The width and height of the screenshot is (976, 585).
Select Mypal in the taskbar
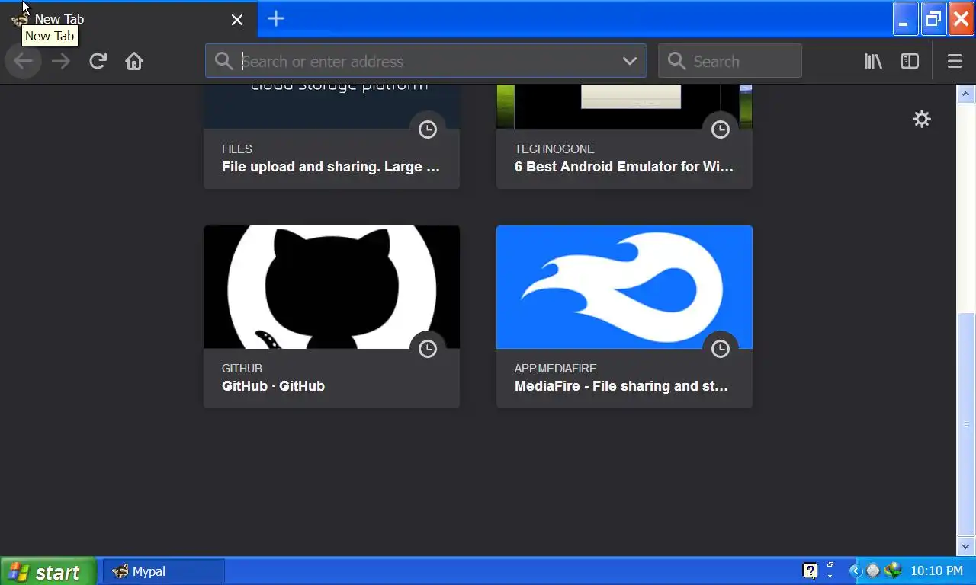click(x=164, y=571)
